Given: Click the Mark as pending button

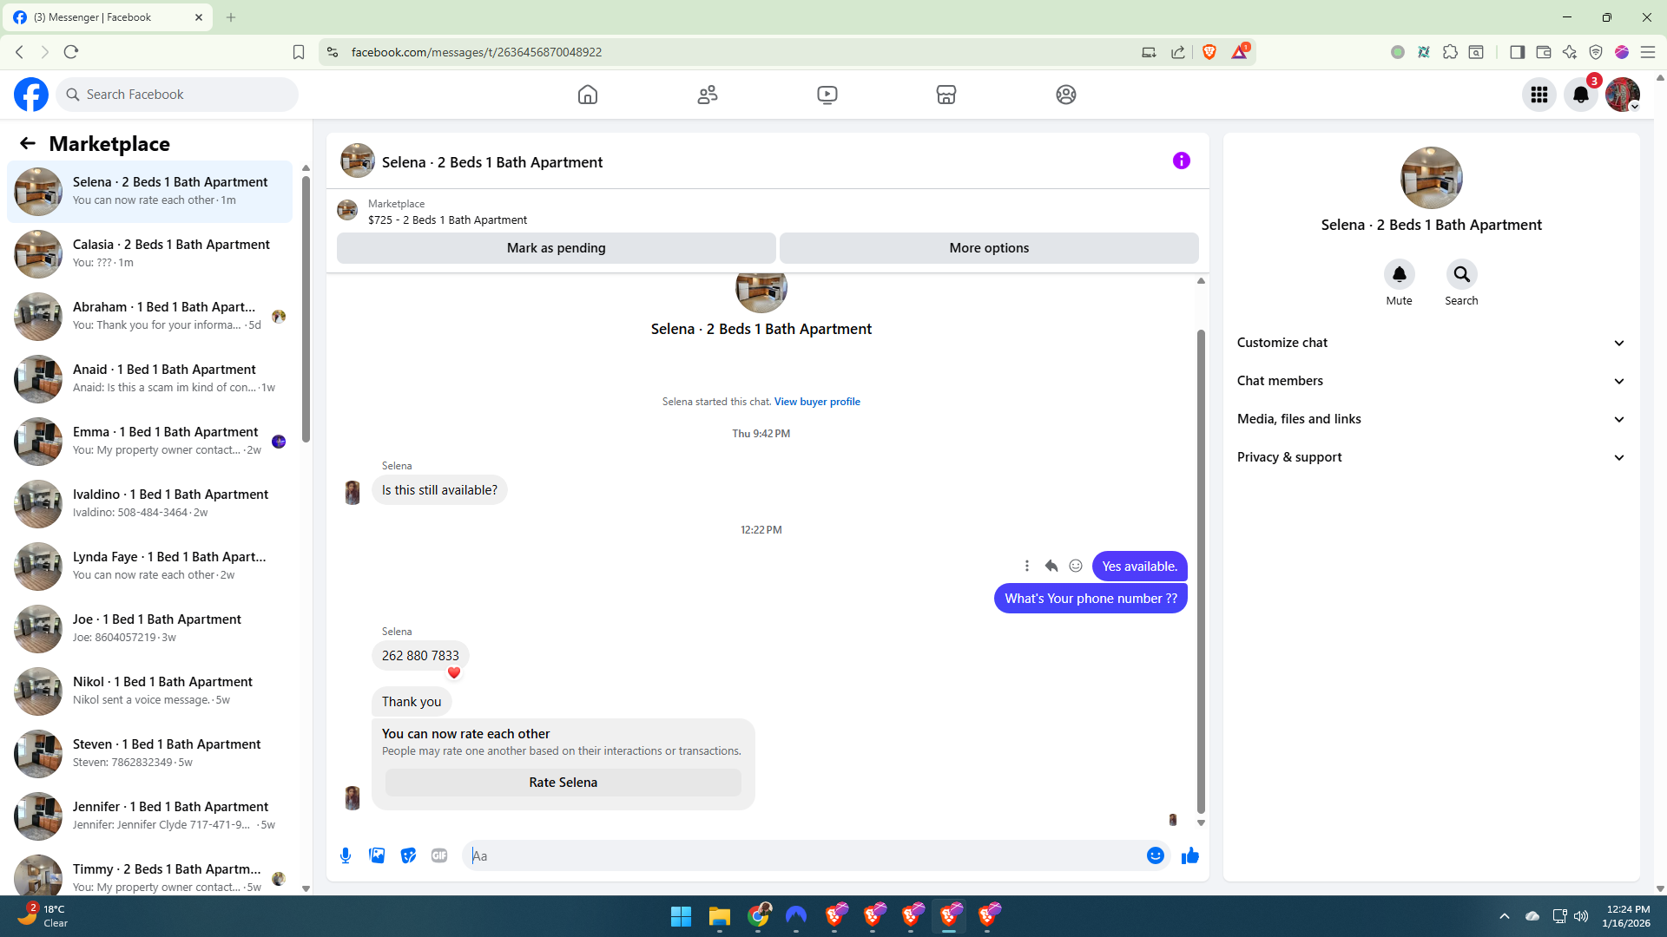Looking at the screenshot, I should (556, 248).
